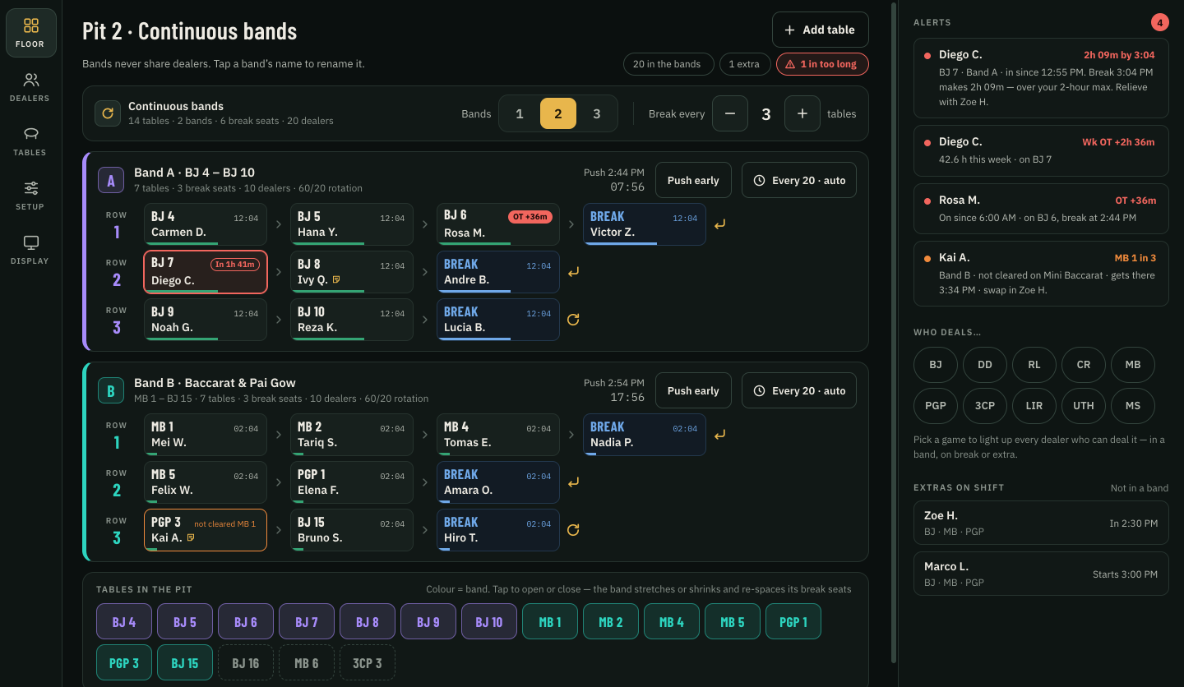This screenshot has height=687, width=1184.
Task: Push Band B early
Action: tap(693, 390)
